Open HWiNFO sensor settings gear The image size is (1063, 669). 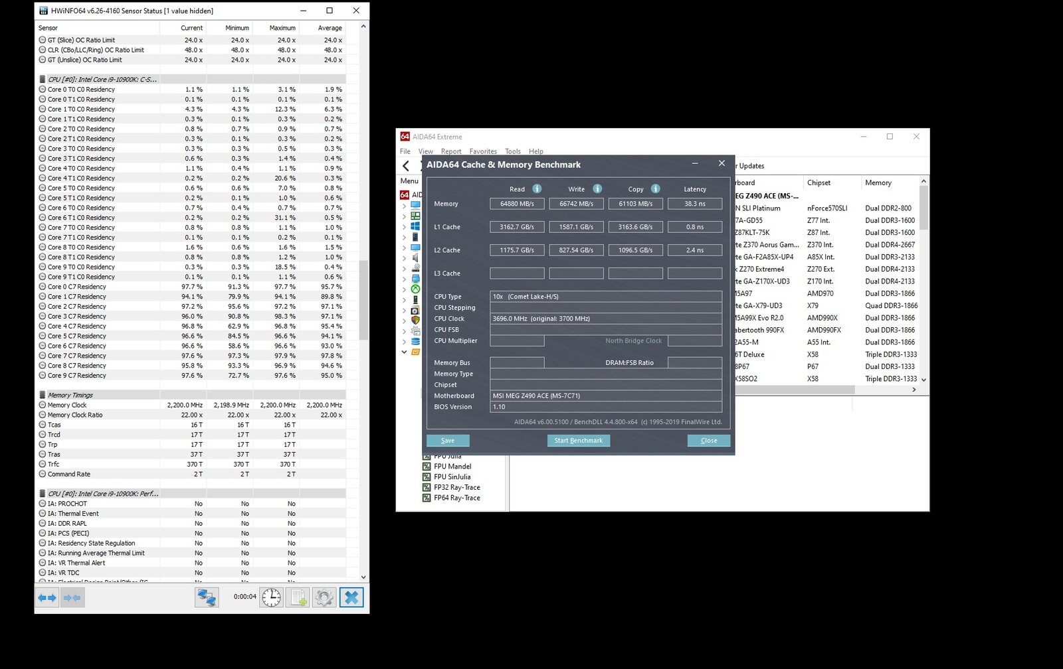coord(324,597)
